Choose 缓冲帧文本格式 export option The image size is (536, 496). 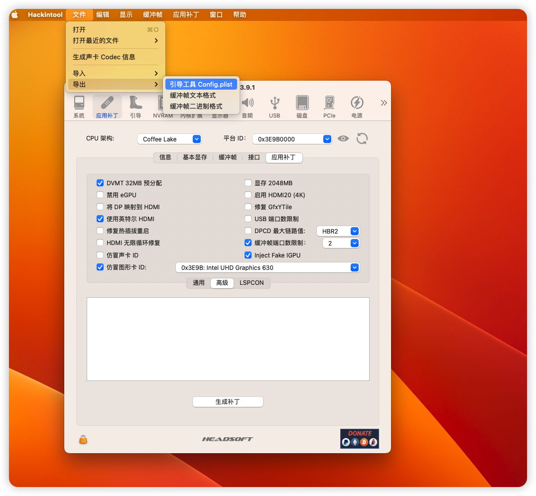[x=201, y=96]
